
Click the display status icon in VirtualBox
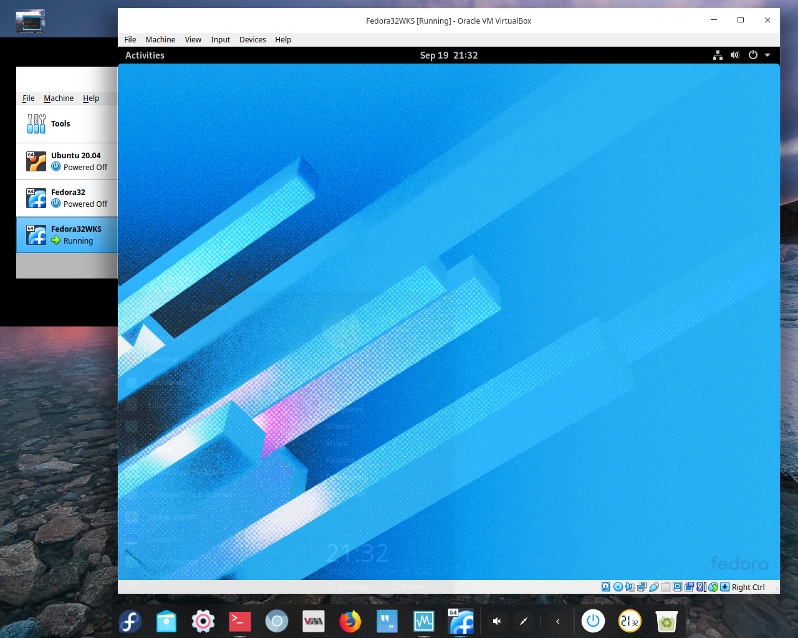pyautogui.click(x=677, y=587)
